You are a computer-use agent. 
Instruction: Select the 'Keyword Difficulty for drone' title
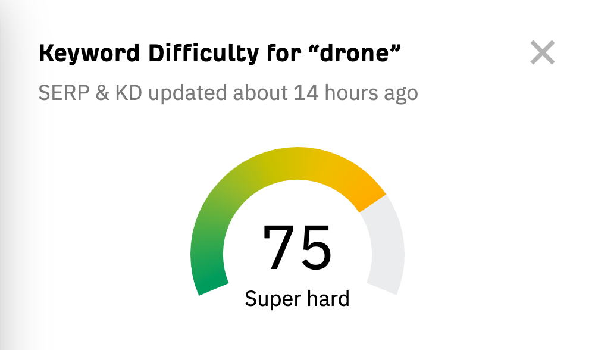pyautogui.click(x=220, y=52)
